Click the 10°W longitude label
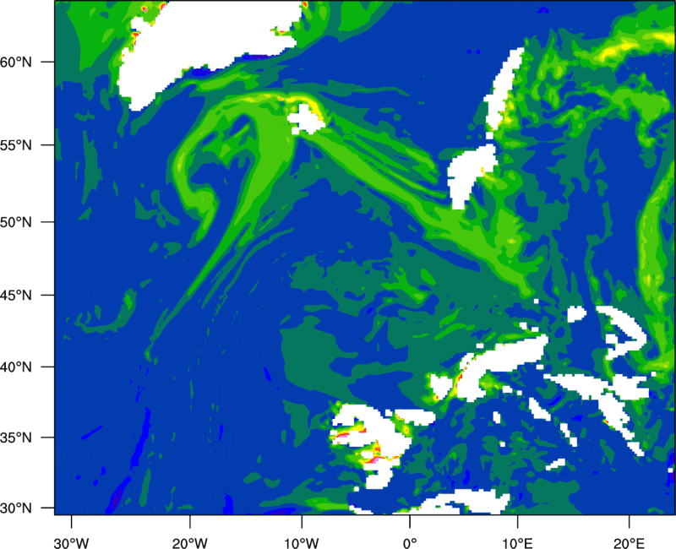The height and width of the screenshot is (549, 676). point(302,543)
